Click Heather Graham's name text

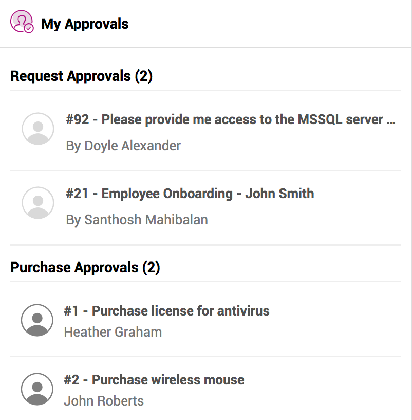(x=113, y=332)
